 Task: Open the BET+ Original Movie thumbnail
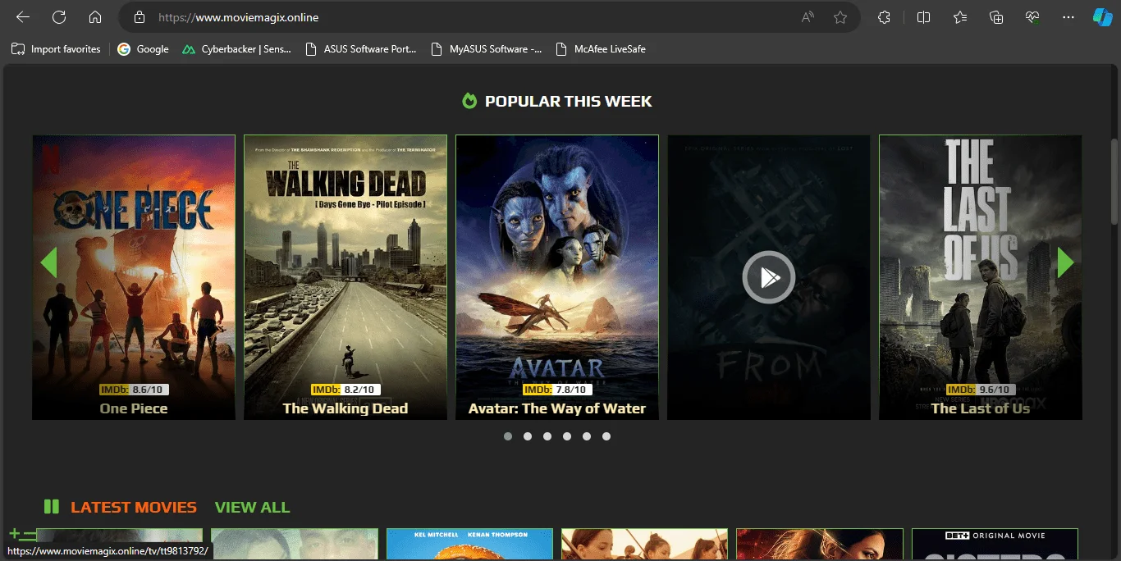(995, 545)
